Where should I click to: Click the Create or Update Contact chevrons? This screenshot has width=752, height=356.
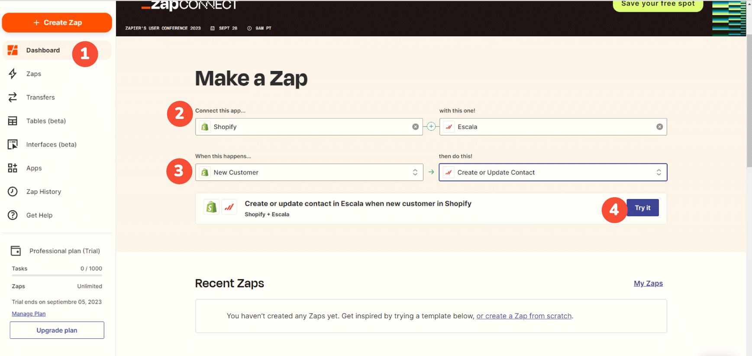point(659,172)
